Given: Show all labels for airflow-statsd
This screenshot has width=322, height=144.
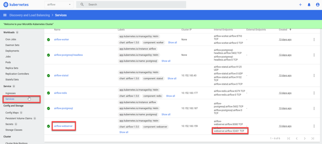Looking at the screenshot, I should 172,78.
